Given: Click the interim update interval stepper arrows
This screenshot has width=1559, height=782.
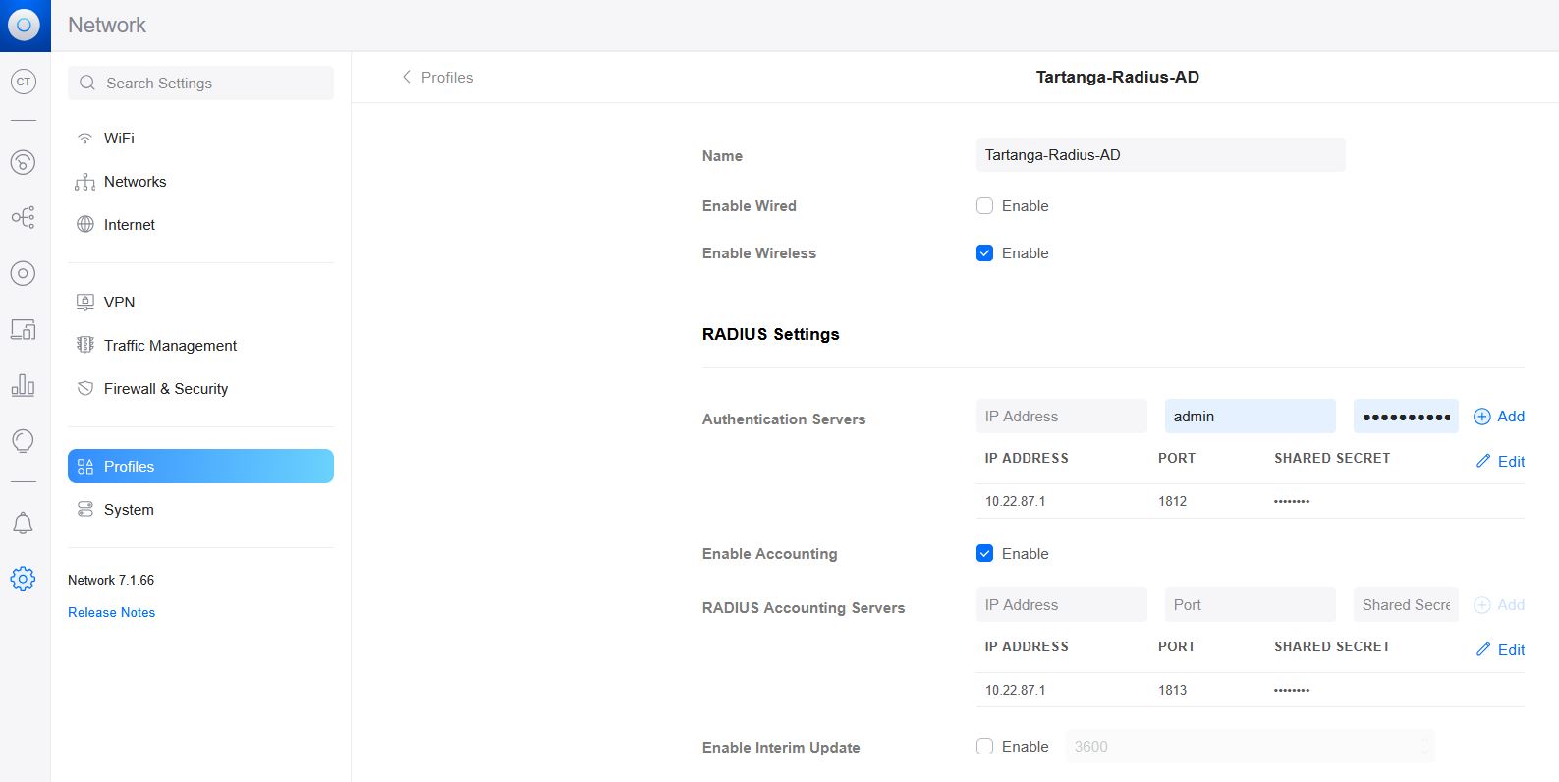Looking at the screenshot, I should pos(1424,747).
